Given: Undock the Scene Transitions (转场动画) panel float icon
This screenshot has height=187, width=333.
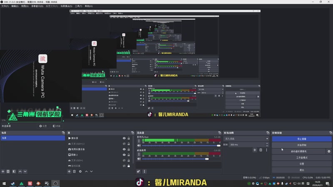Looking at the screenshot, I should [268, 133].
